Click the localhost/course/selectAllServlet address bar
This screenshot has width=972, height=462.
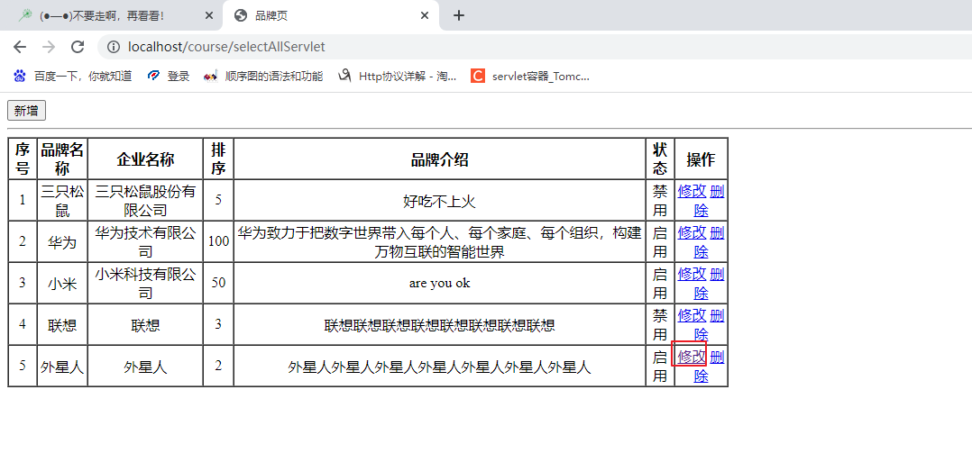coord(226,47)
